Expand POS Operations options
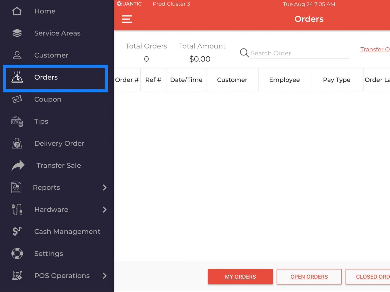This screenshot has width=390, height=292. tap(105, 276)
